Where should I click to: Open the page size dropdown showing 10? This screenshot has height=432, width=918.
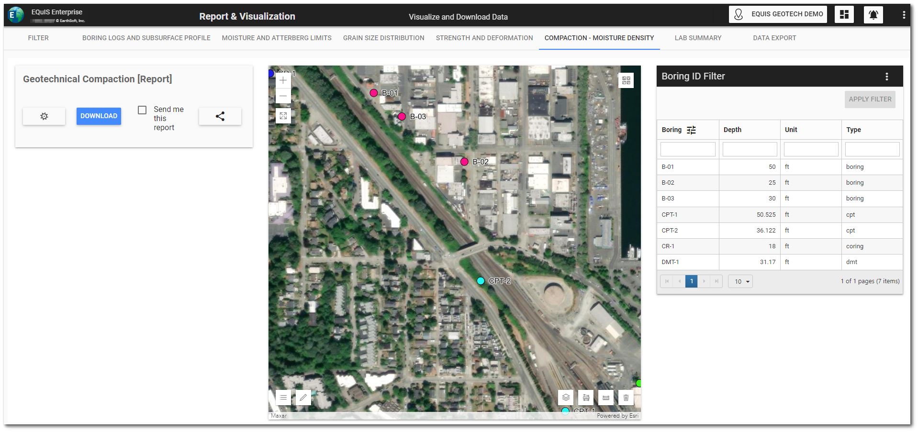[x=740, y=281]
